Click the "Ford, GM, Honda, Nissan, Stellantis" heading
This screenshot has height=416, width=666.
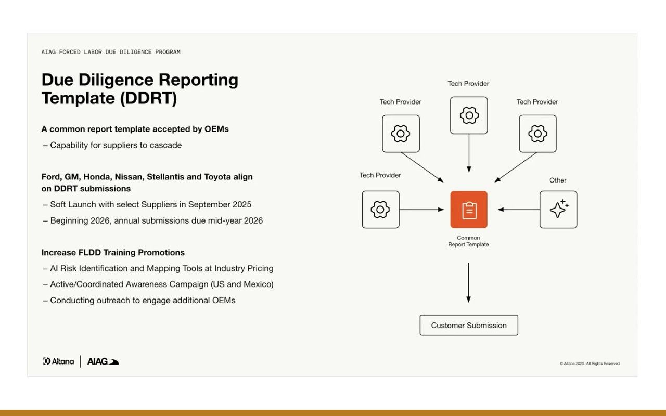[147, 183]
